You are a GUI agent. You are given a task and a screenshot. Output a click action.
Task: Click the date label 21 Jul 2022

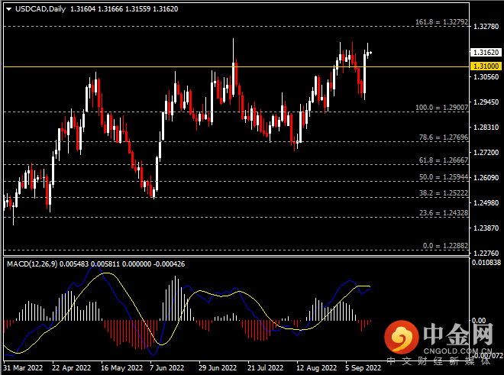tap(266, 368)
